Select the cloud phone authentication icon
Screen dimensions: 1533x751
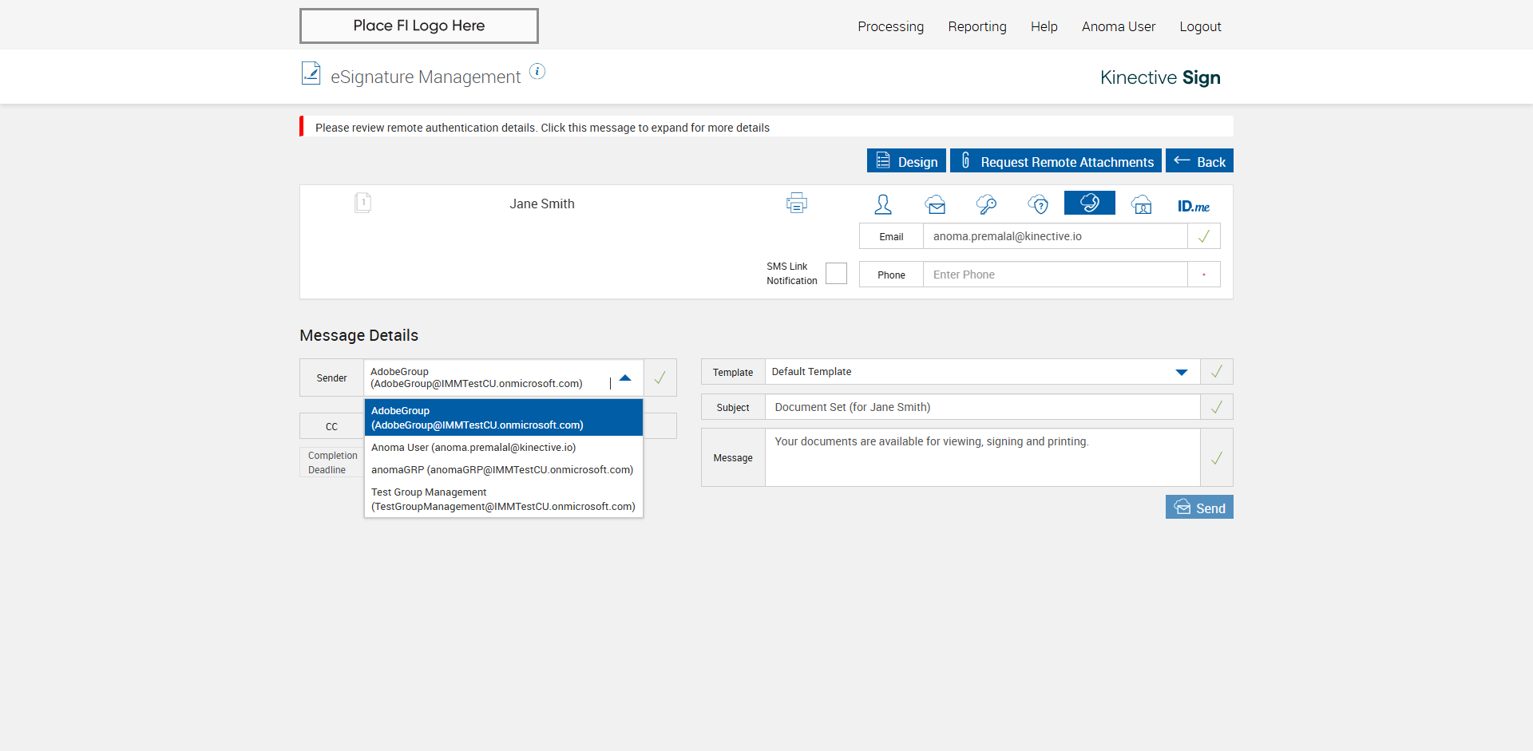pos(1089,204)
